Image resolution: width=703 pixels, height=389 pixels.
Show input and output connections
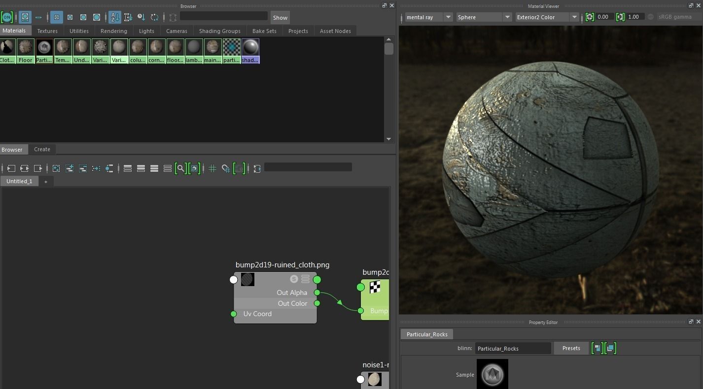point(25,168)
